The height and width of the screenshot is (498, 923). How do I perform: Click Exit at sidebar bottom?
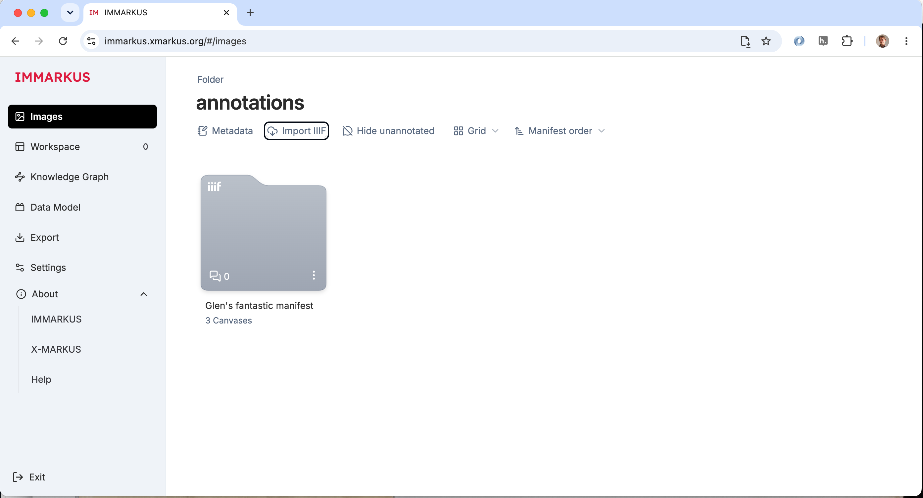click(29, 477)
